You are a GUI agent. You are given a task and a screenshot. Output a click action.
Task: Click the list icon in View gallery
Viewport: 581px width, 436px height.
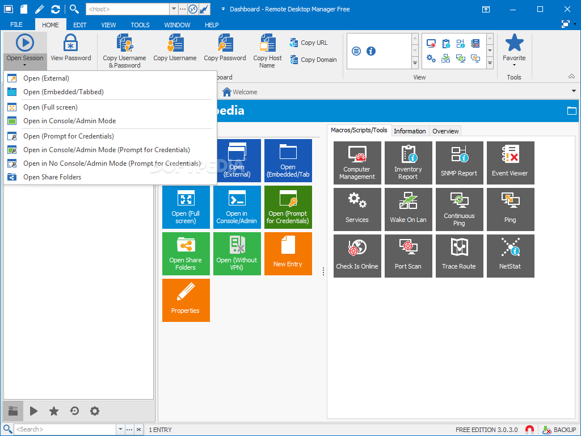pos(356,51)
